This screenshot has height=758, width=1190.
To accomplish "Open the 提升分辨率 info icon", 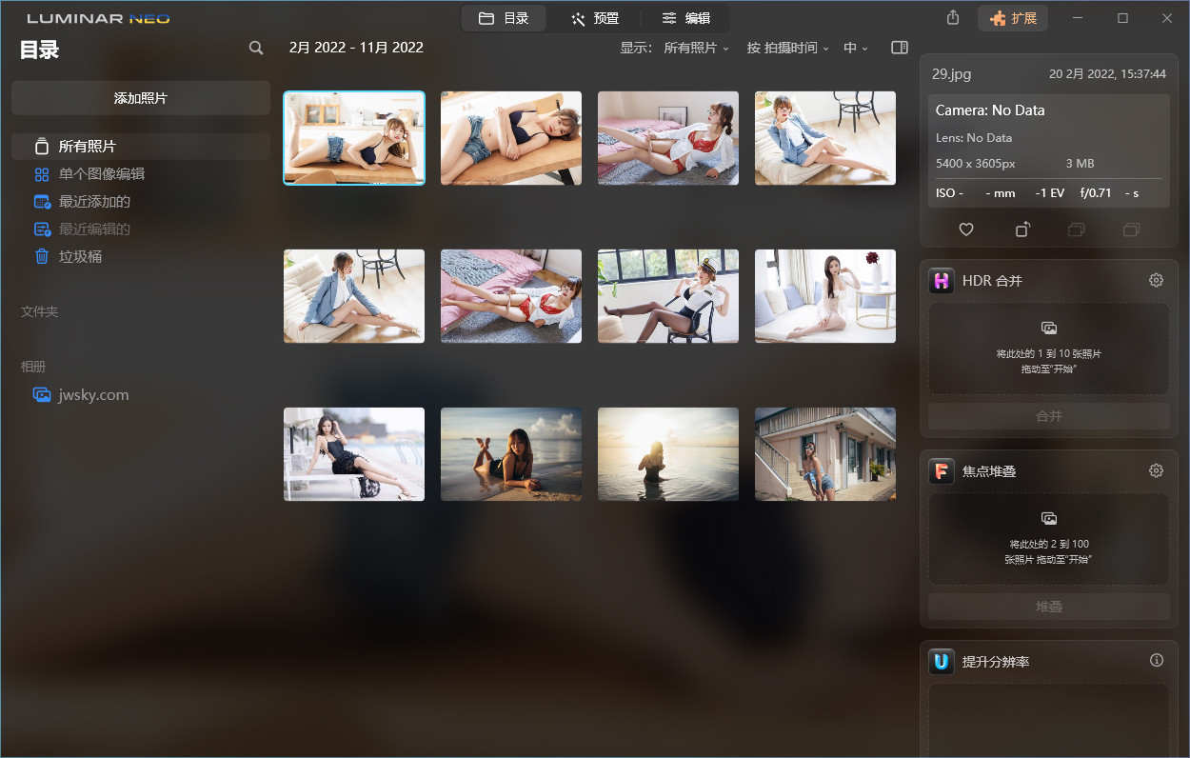I will pyautogui.click(x=1156, y=659).
